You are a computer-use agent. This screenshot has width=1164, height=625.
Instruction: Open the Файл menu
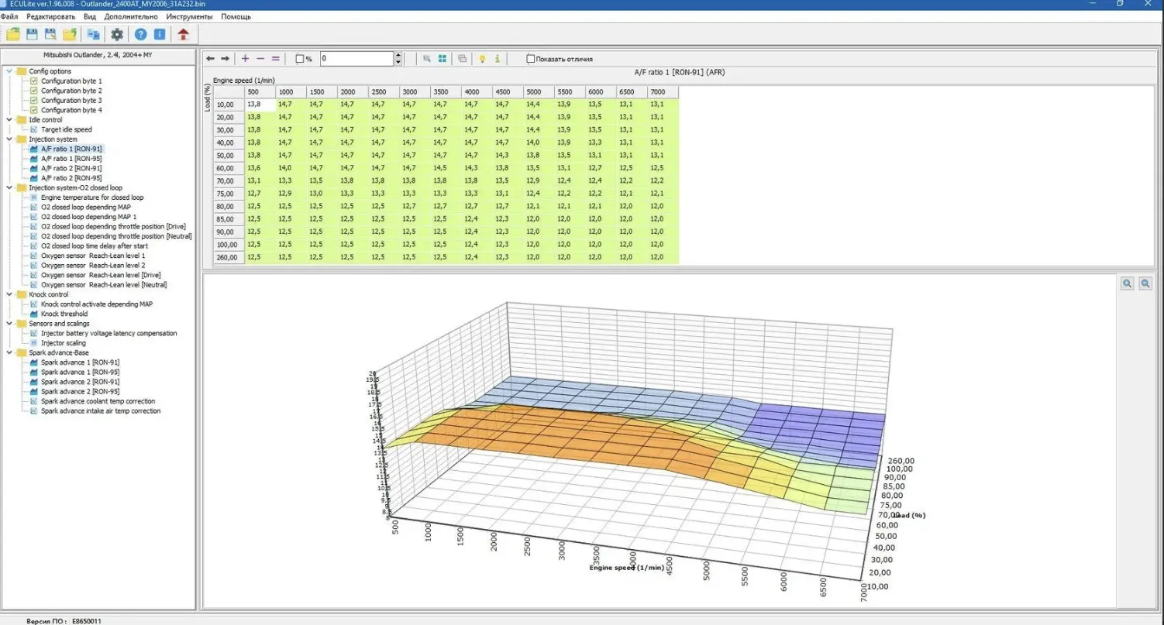10,16
